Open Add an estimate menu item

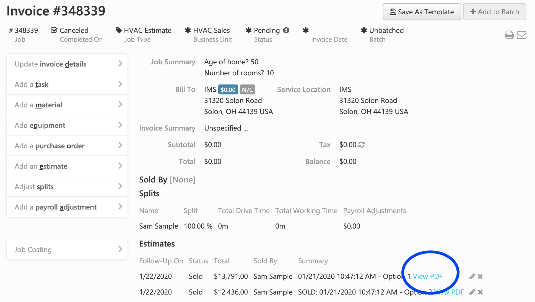[67, 166]
